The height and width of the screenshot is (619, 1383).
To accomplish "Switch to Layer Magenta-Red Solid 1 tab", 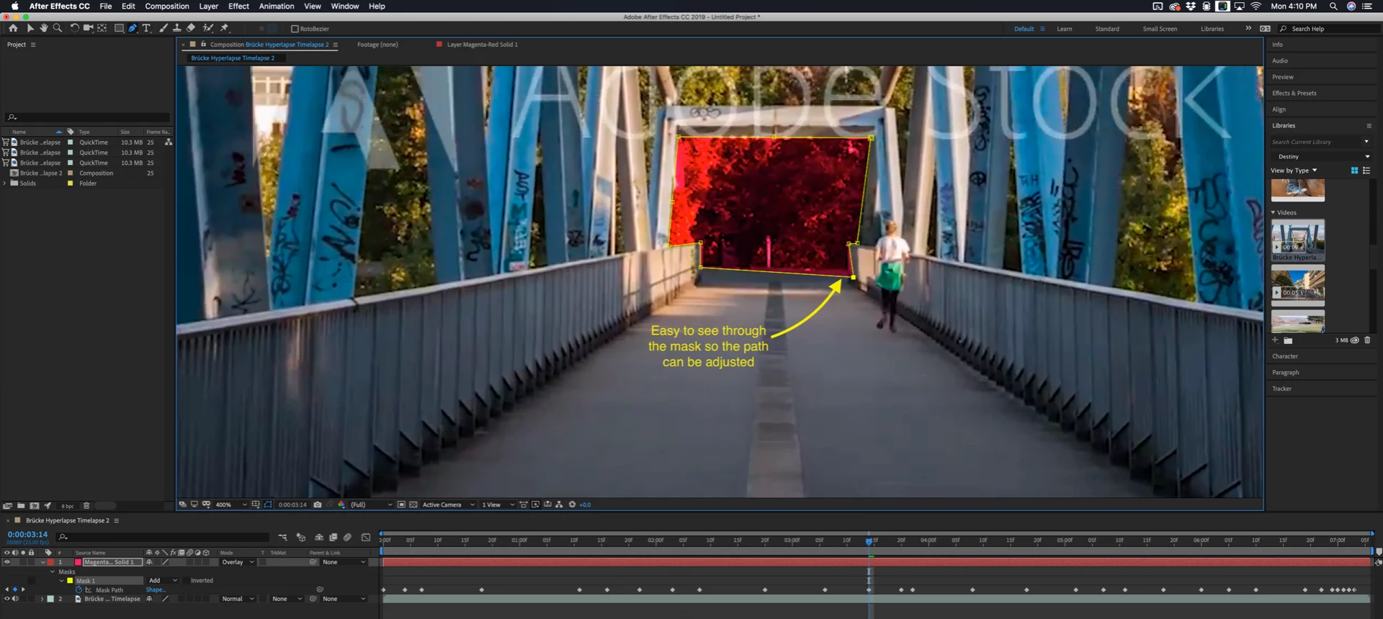I will click(482, 45).
